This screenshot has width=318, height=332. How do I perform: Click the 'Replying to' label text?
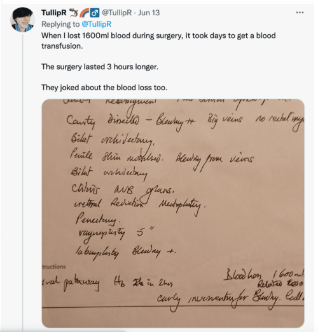pyautogui.click(x=60, y=24)
